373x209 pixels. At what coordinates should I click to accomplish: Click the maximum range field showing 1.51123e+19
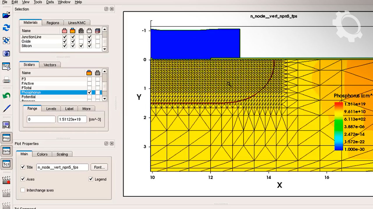(72, 119)
